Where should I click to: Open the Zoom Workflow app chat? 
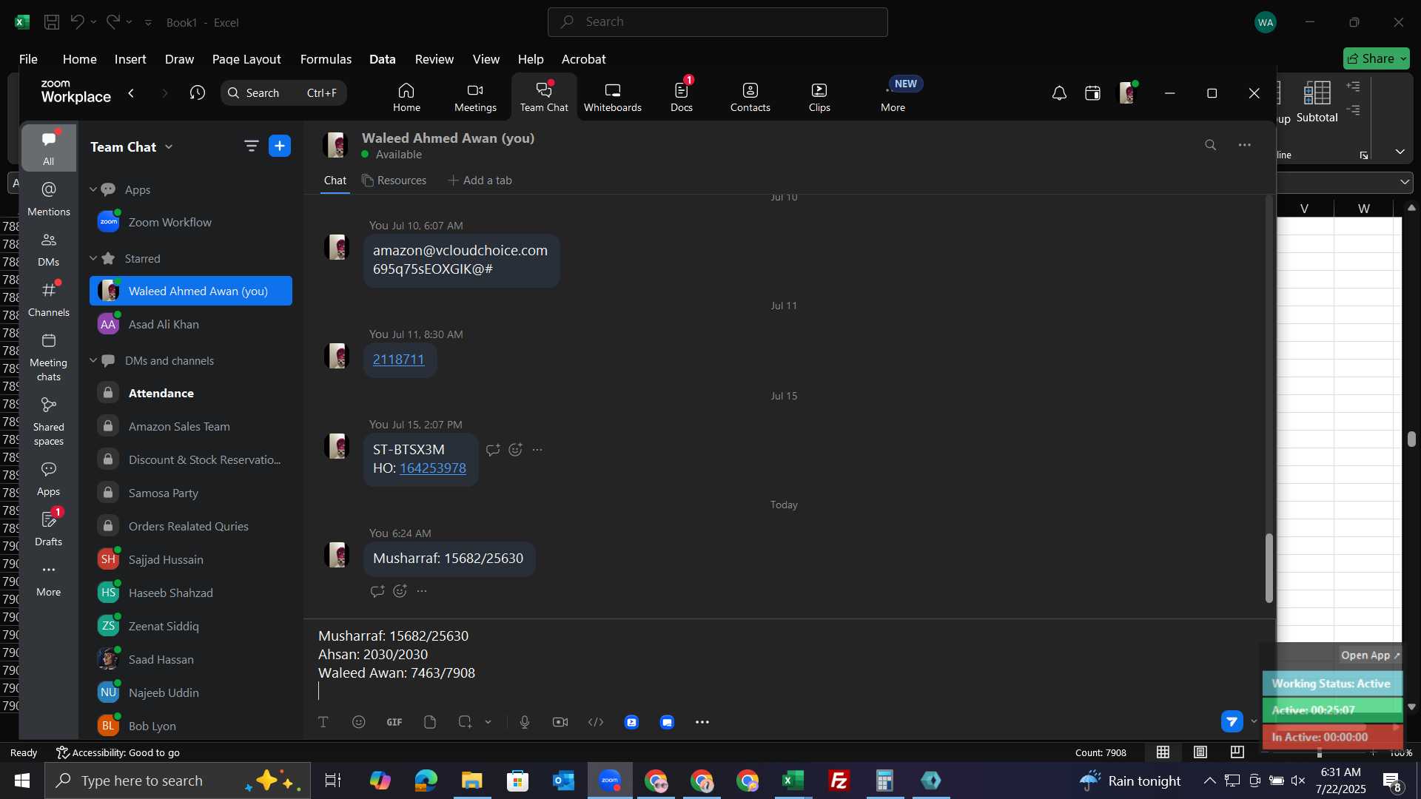pyautogui.click(x=191, y=222)
